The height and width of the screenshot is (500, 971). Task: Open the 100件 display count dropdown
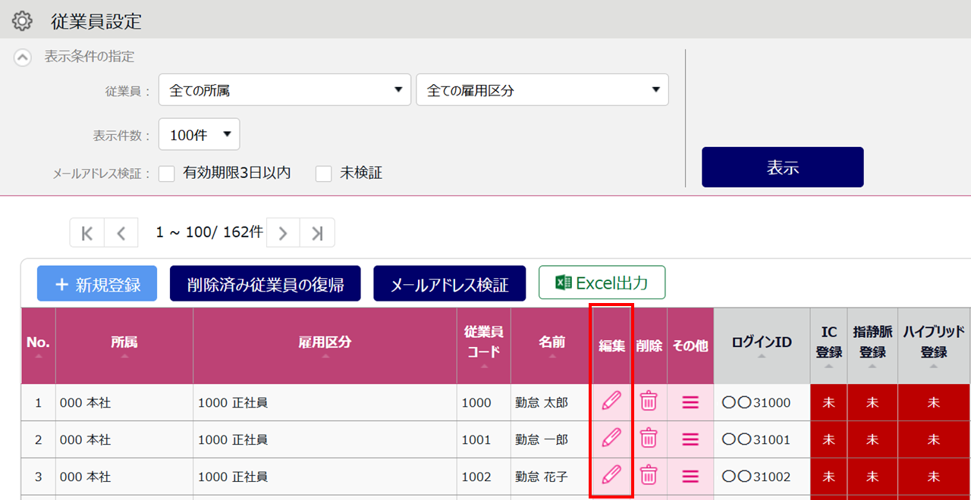199,134
